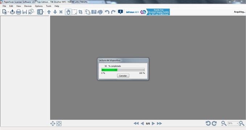Click the blue info speech bubble icon

tap(120, 12)
